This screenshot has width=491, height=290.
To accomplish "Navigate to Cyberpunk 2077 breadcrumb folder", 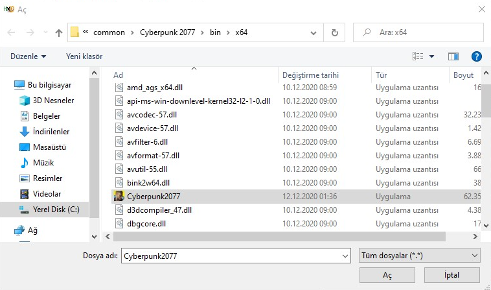I will click(x=168, y=32).
